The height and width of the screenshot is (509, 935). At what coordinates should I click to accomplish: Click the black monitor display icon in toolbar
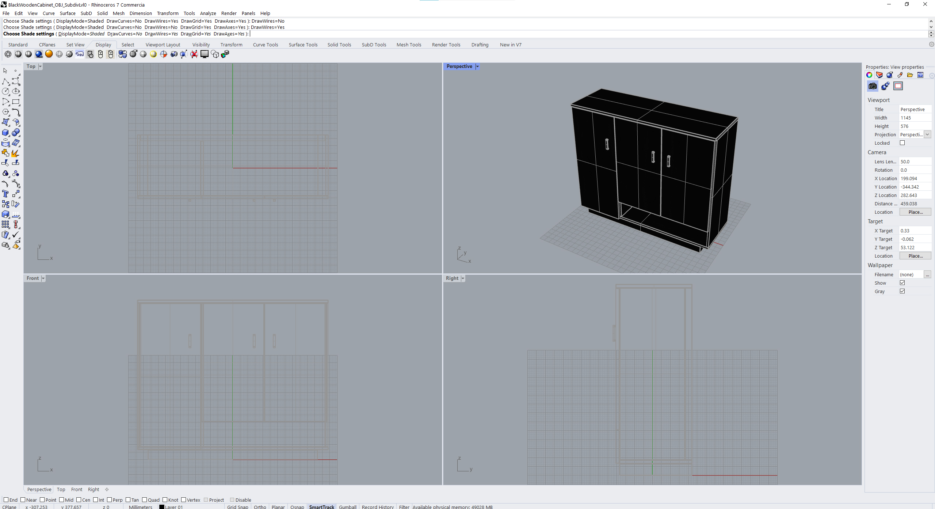tap(205, 54)
